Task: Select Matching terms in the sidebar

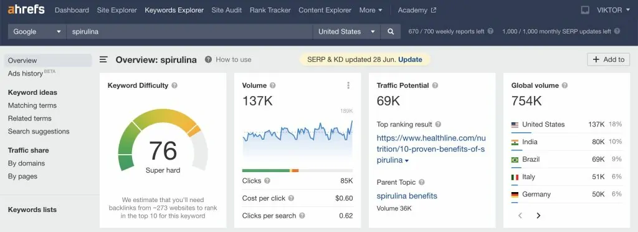Action: point(32,105)
